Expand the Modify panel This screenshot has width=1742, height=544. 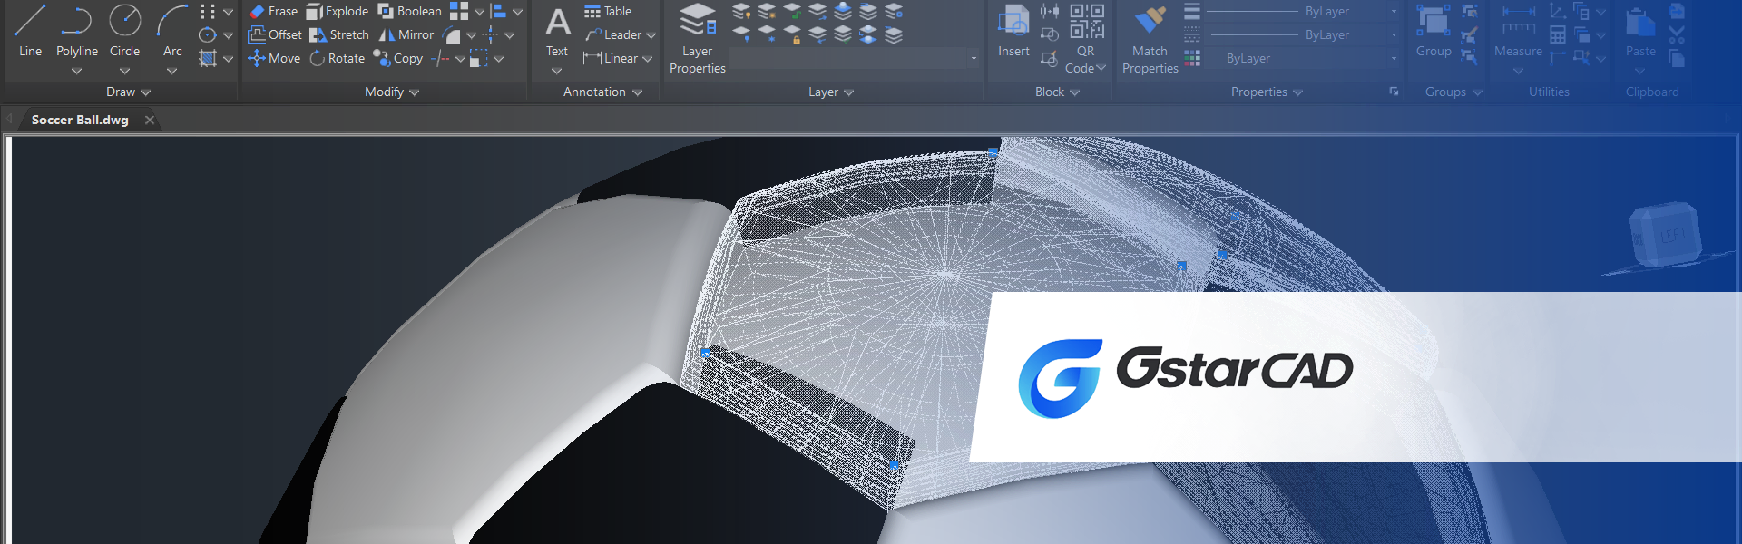point(392,92)
